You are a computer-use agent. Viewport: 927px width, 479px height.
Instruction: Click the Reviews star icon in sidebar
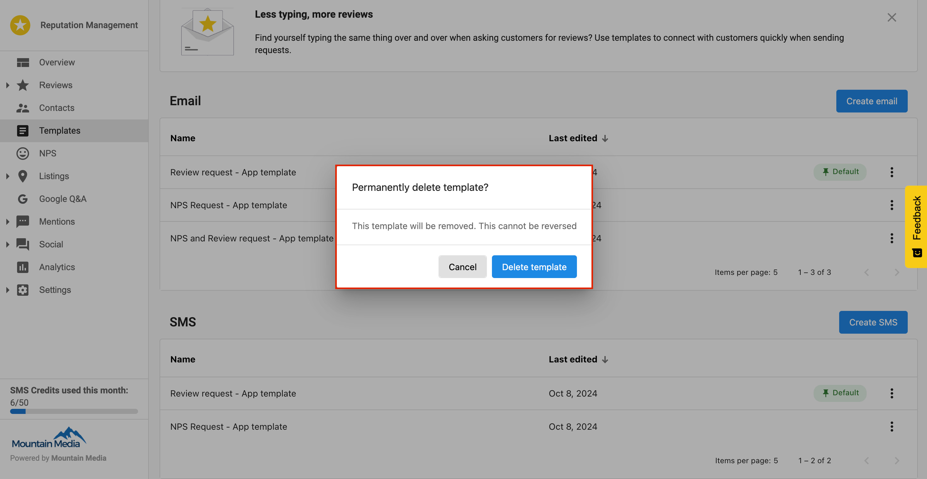point(23,85)
